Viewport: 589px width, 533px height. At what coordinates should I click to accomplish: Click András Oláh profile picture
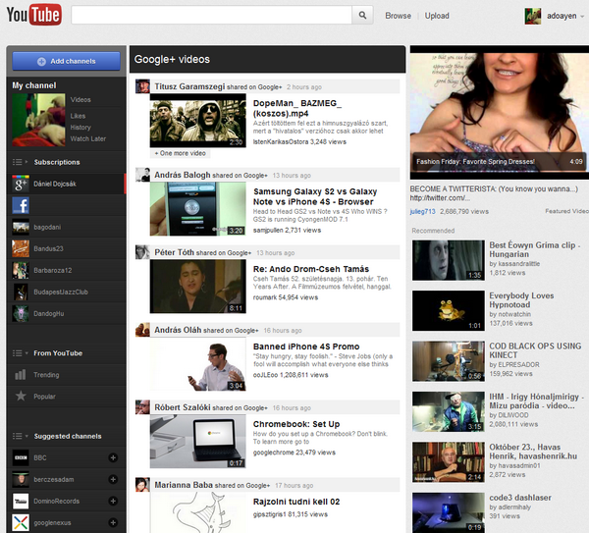(142, 330)
